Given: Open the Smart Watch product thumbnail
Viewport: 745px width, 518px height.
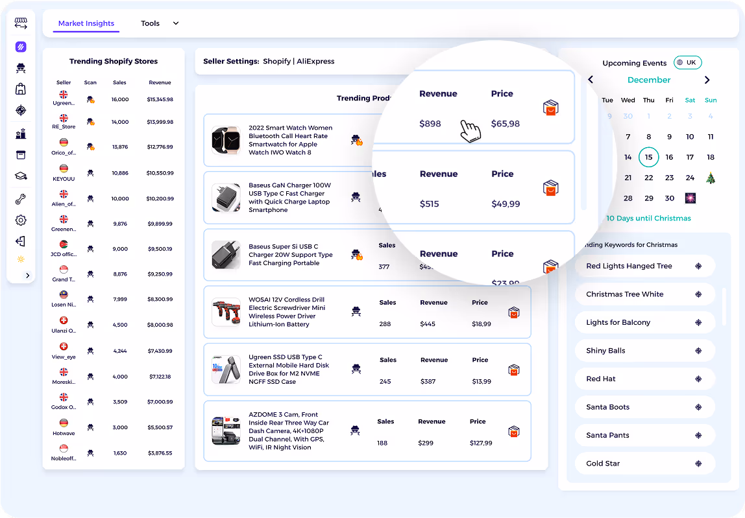Looking at the screenshot, I should coord(226,140).
